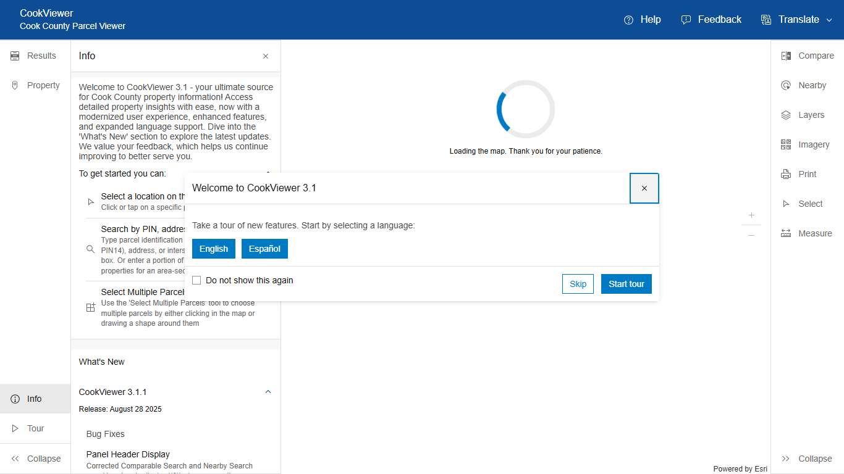Check the 'Do not show this again' box
Viewport: 844px width, 474px height.
tap(196, 280)
